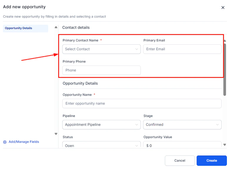Screen dimensions: 231x169
Task: Click the Stage label
Action: (x=148, y=116)
